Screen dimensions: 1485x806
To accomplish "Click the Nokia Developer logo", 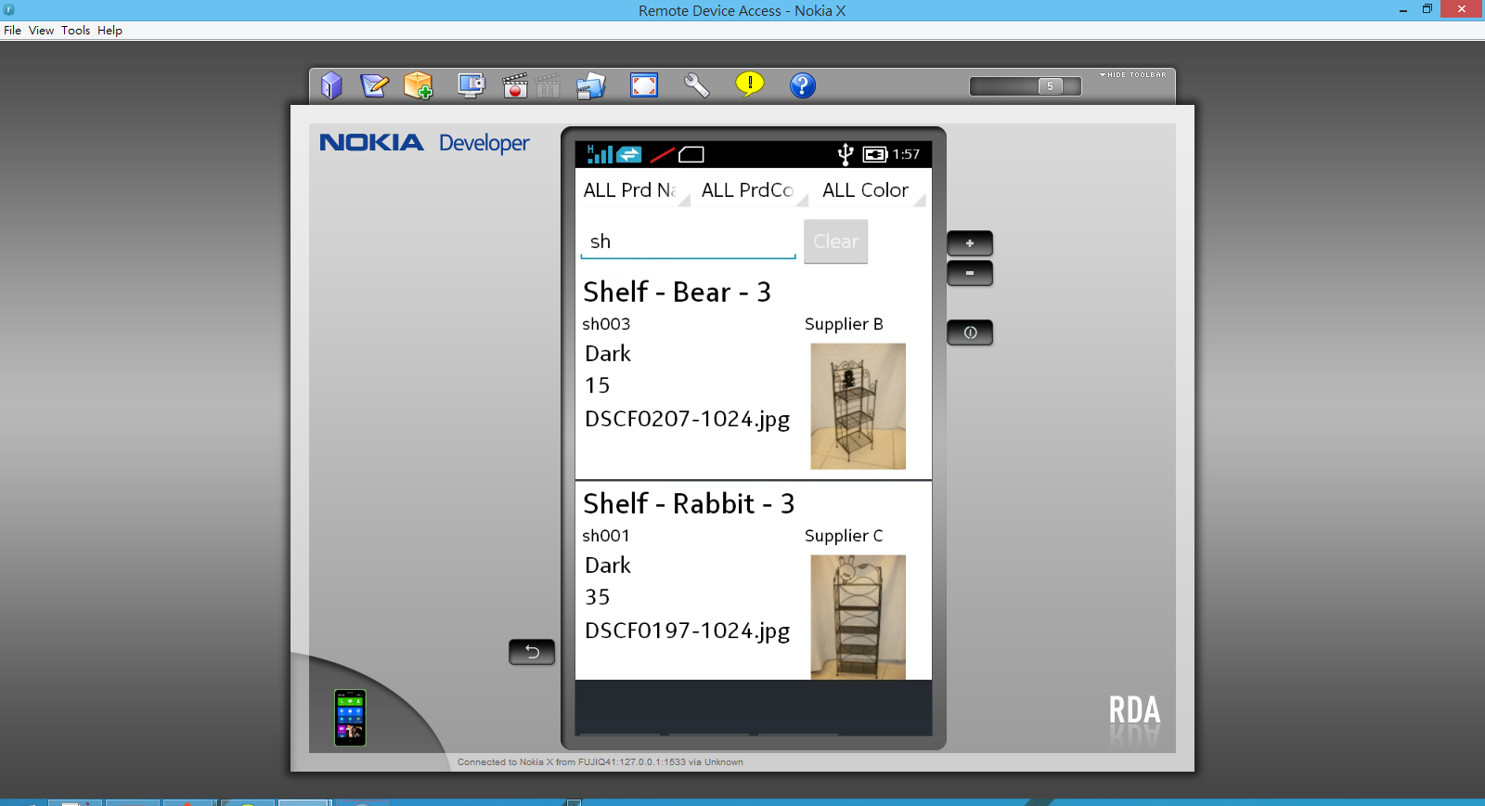I will (x=424, y=143).
